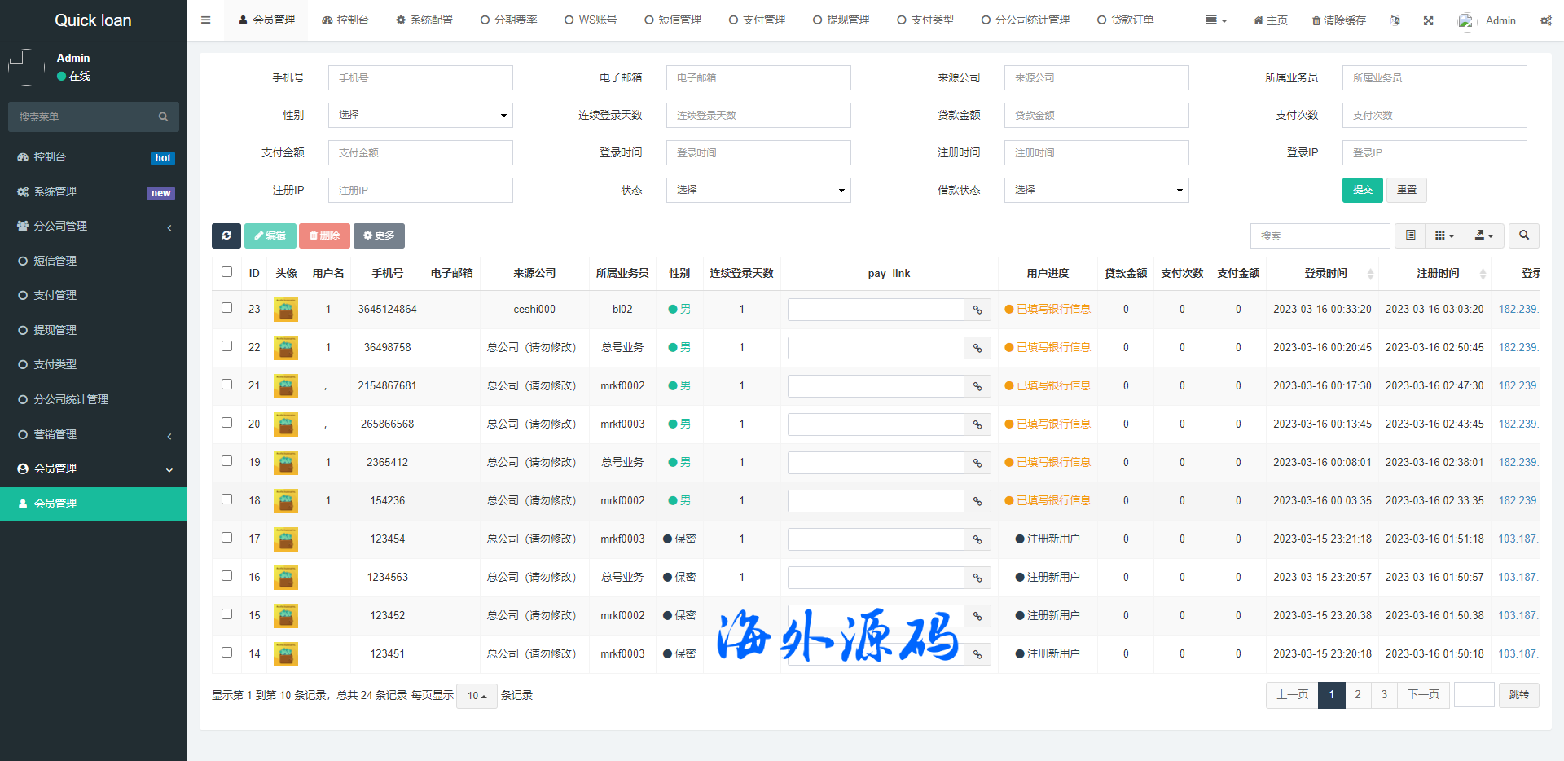Tick the select-all checkbox in table header

click(226, 272)
